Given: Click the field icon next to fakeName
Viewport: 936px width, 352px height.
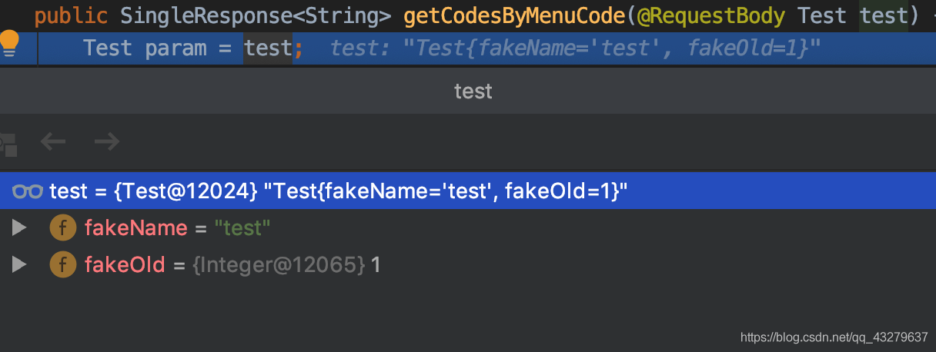Looking at the screenshot, I should (x=62, y=228).
